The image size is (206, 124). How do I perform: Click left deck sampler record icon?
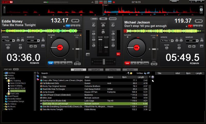[43, 46]
